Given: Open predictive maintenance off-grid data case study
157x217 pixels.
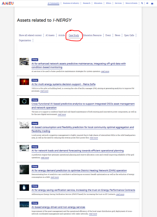Looking at the screenshot, I should coord(79,65).
